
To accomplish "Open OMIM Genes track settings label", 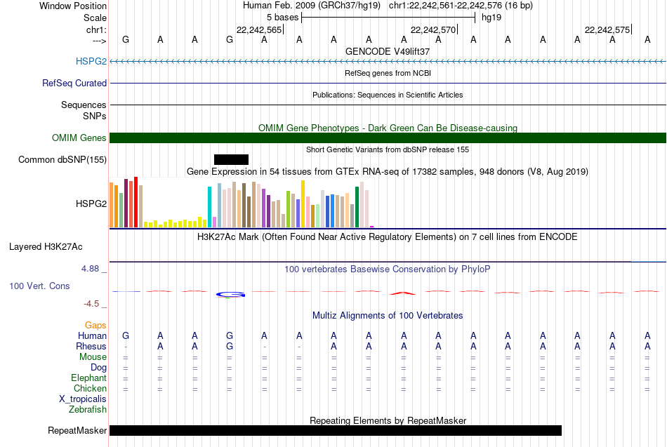I will (79, 138).
